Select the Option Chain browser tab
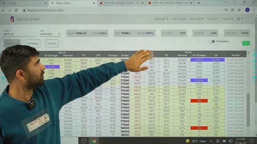This screenshot has width=257, height=144. point(73,3)
